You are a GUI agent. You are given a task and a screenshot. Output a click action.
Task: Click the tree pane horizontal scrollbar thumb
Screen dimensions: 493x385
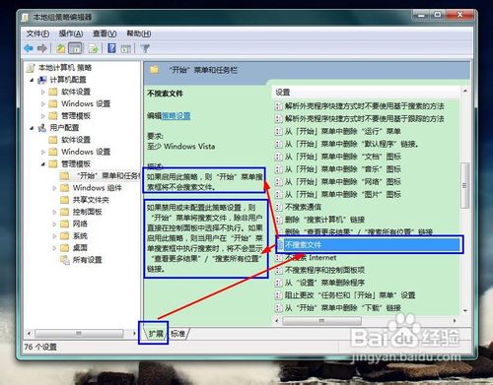(x=79, y=334)
